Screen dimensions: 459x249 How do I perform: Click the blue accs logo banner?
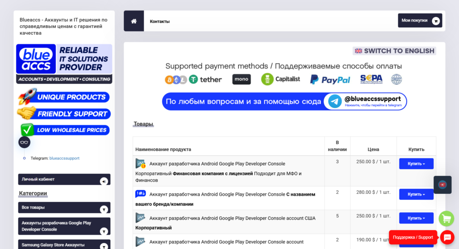coord(64,64)
